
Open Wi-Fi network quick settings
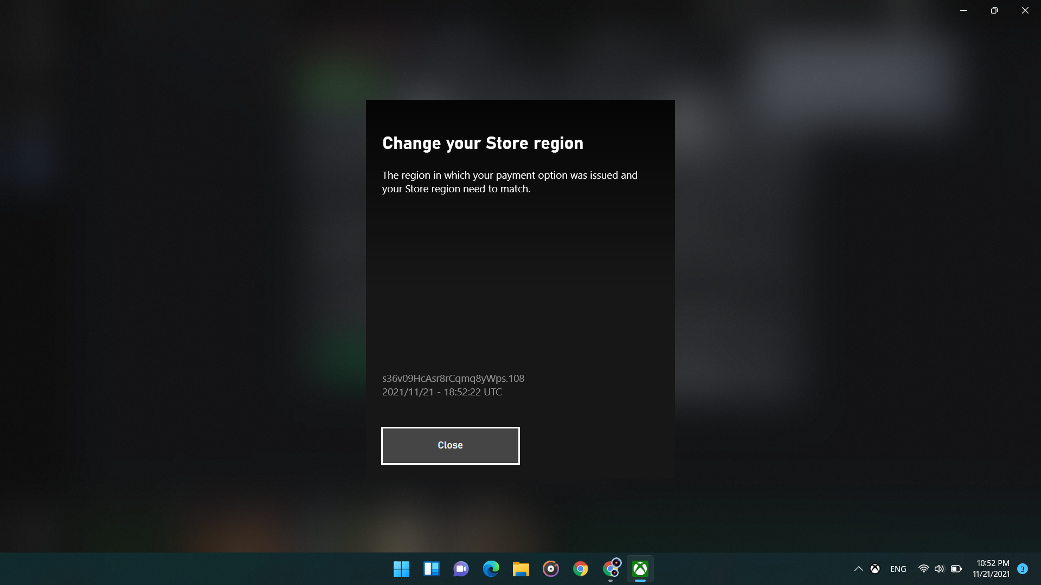(x=923, y=569)
